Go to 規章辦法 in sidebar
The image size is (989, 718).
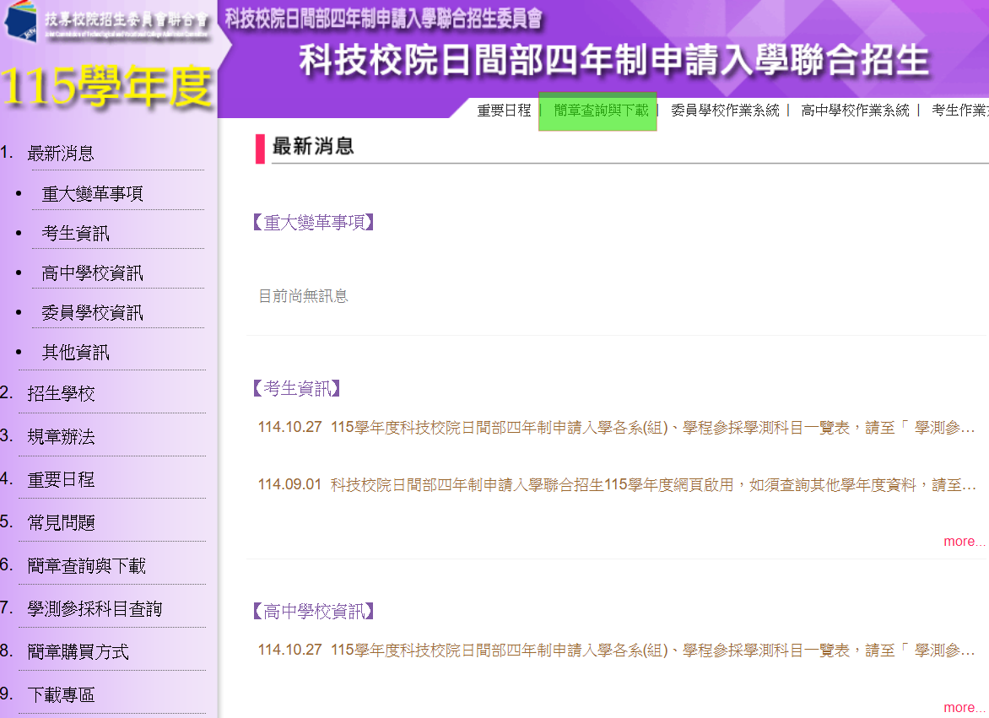click(61, 437)
